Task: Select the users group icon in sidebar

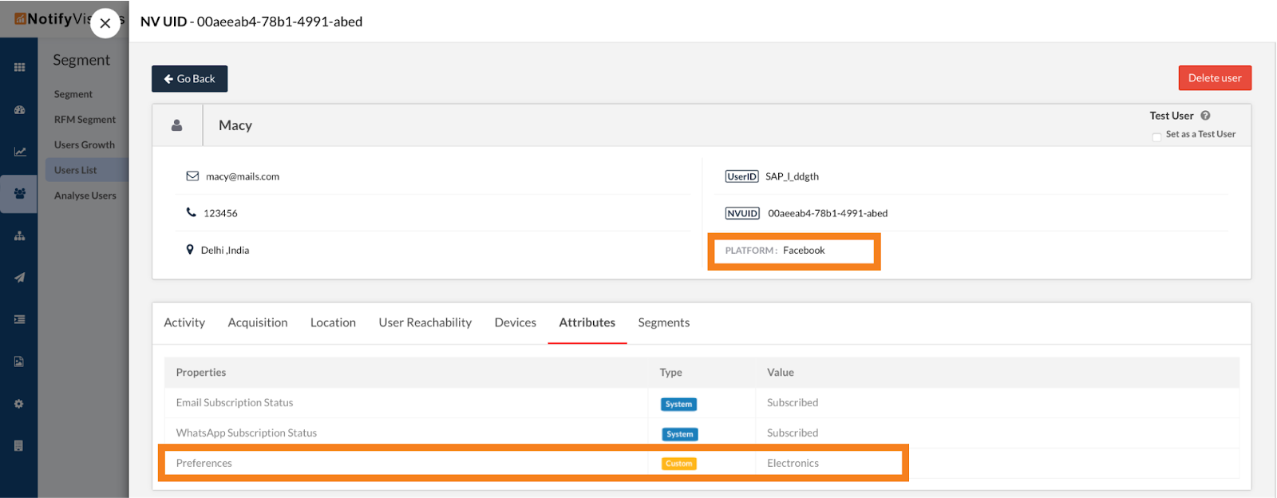Action: point(19,194)
